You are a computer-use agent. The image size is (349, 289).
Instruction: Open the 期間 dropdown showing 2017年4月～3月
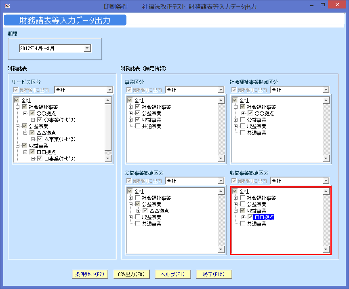coord(87,48)
